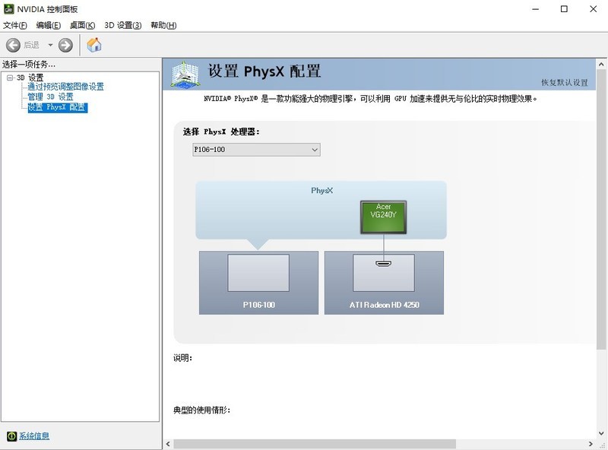This screenshot has width=608, height=450.
Task: Click the NVIDIA logo in the title bar
Action: pyautogui.click(x=10, y=9)
